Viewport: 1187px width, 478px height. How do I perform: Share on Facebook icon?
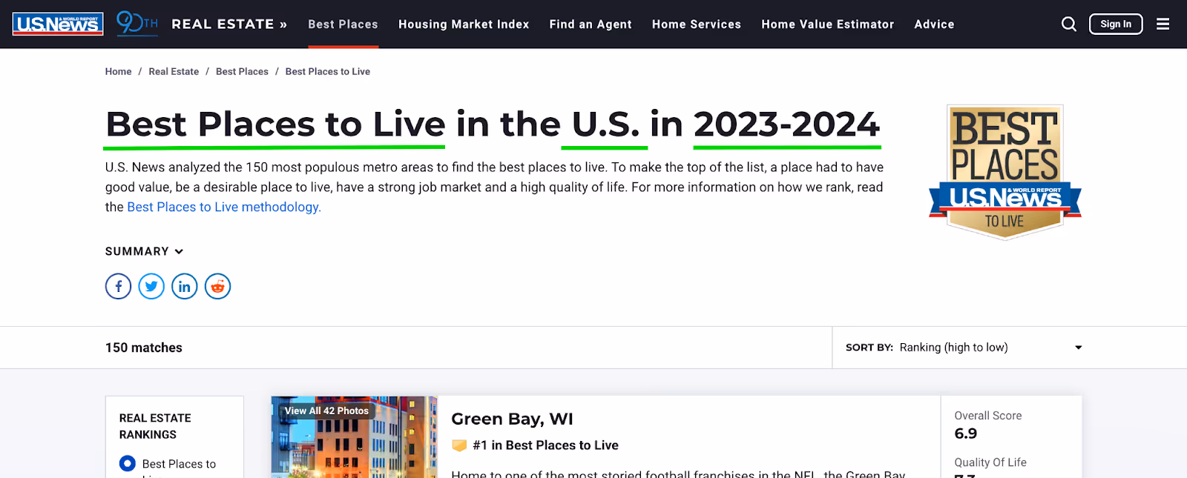(118, 286)
